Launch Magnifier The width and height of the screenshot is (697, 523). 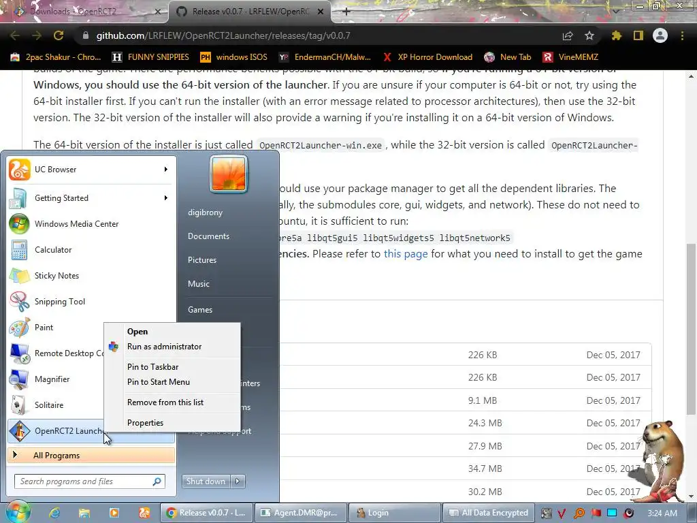pos(56,379)
